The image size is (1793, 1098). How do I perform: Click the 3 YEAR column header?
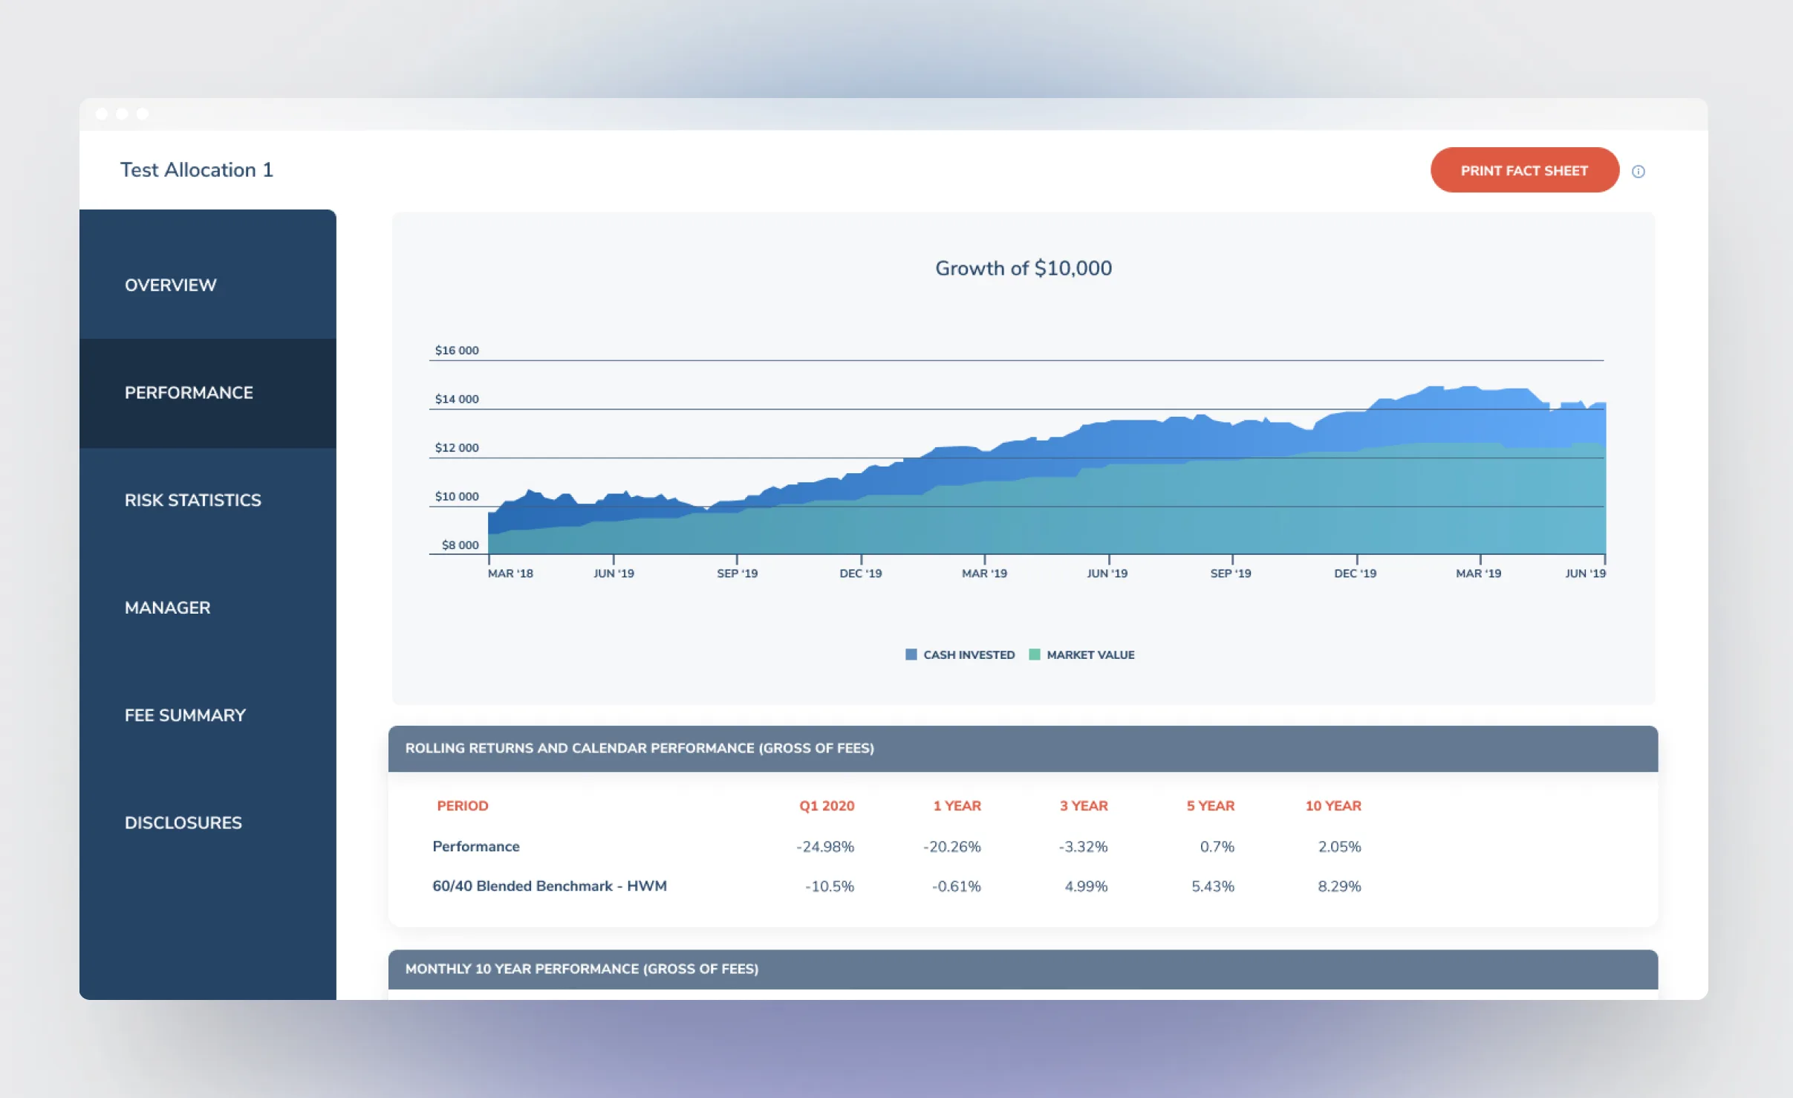tap(1083, 805)
